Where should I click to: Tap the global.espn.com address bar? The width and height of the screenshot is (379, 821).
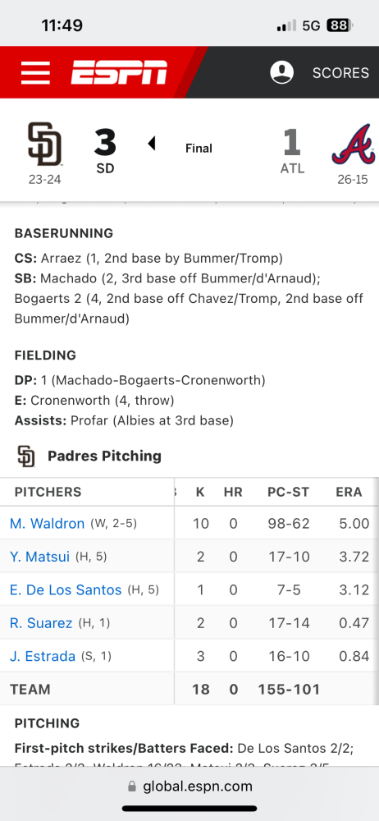189,787
